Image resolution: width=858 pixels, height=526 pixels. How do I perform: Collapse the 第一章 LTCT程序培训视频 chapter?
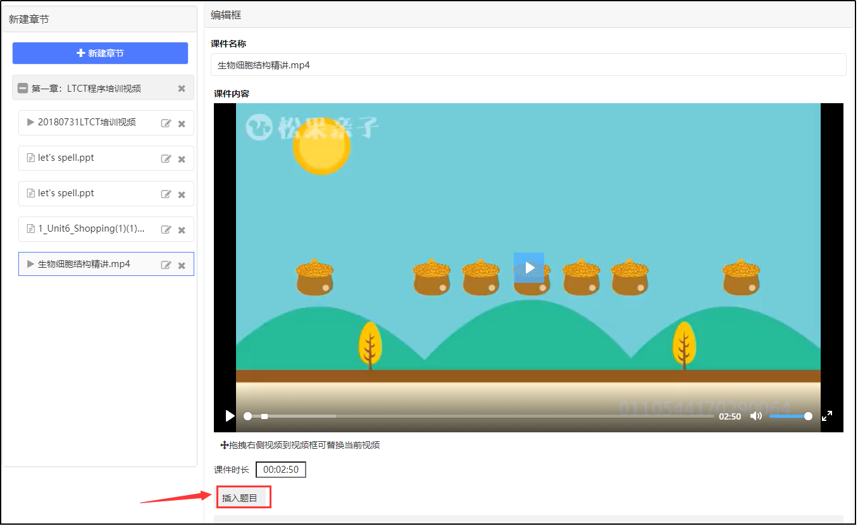coord(23,89)
